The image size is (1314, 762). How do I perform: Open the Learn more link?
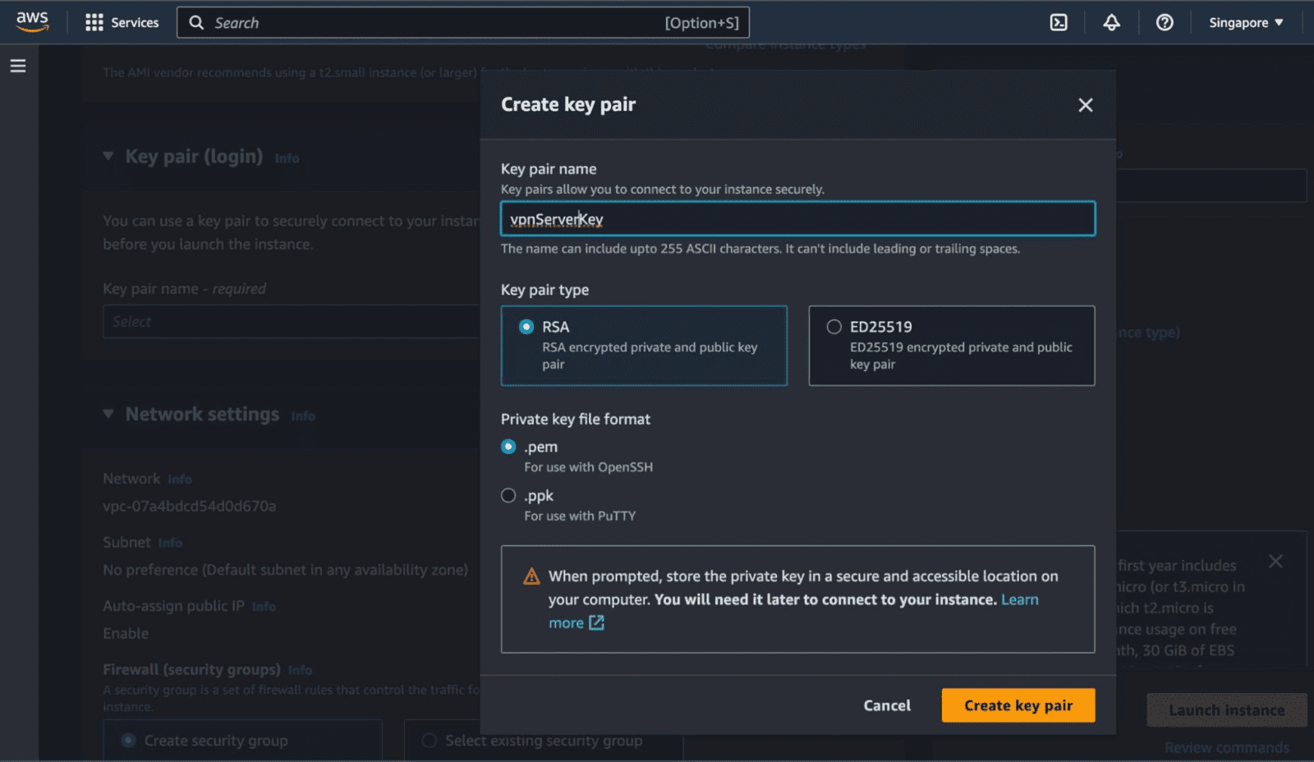pos(1019,599)
